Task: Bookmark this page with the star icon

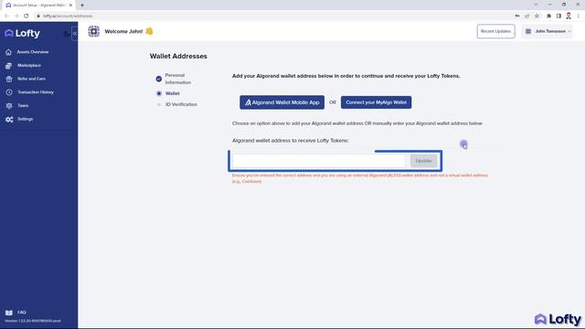Action: [537, 16]
